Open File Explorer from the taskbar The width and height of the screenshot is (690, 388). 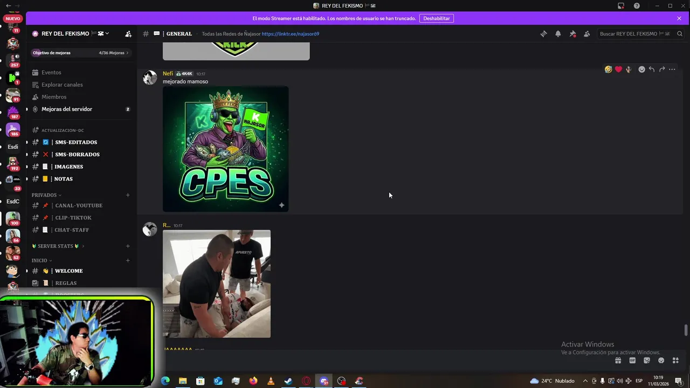[x=183, y=381]
